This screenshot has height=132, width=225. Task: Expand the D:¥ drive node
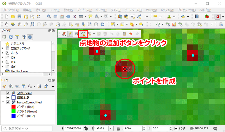pyautogui.click(x=3, y=62)
